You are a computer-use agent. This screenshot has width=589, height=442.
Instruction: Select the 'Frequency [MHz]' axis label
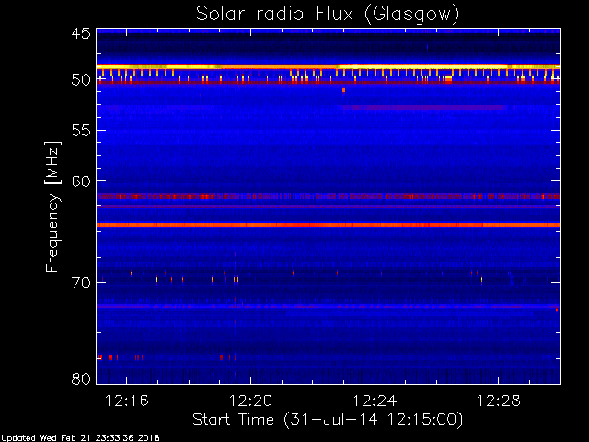pyautogui.click(x=52, y=206)
